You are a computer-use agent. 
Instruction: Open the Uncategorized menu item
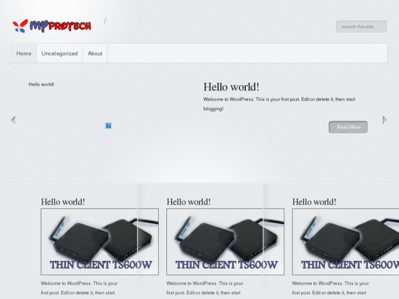click(x=59, y=53)
